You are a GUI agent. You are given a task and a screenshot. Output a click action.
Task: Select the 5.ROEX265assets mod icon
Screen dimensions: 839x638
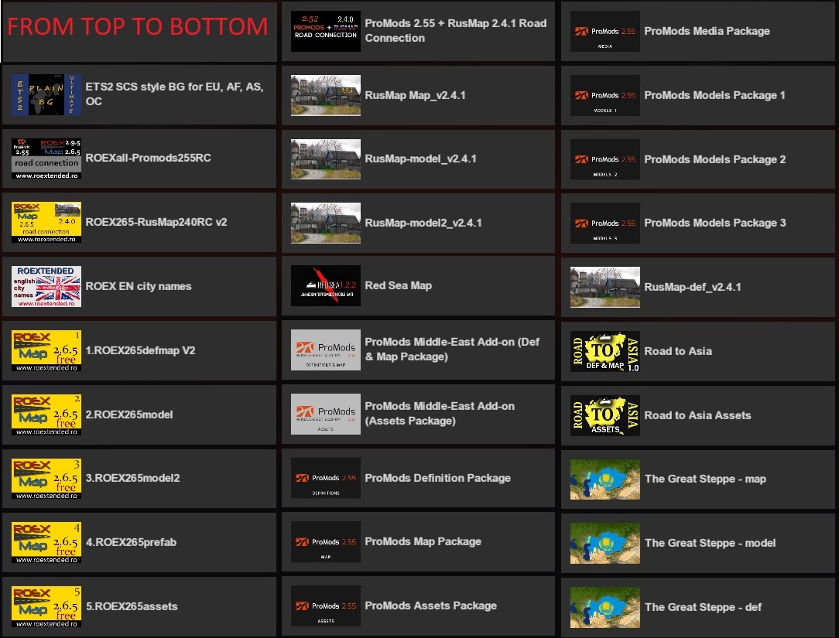click(46, 606)
